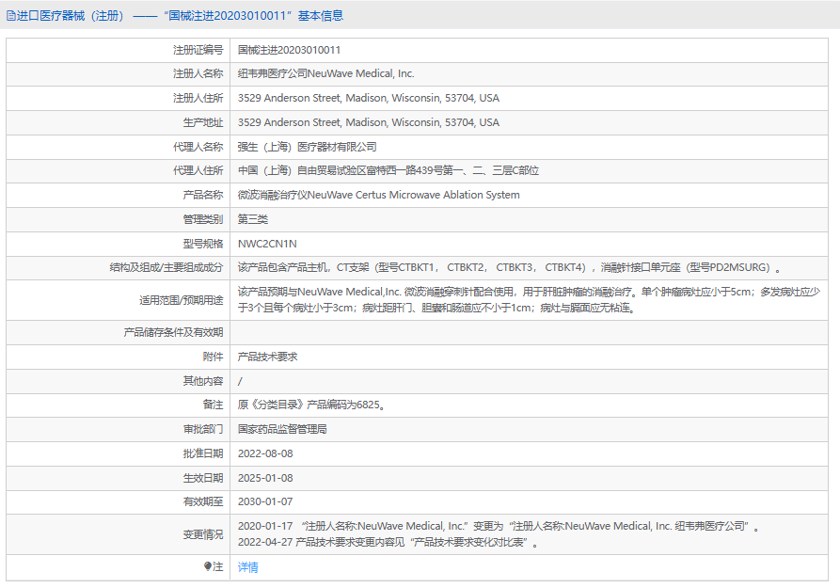Click product name NeuWave Certus Microwave Ablation System

click(x=378, y=195)
